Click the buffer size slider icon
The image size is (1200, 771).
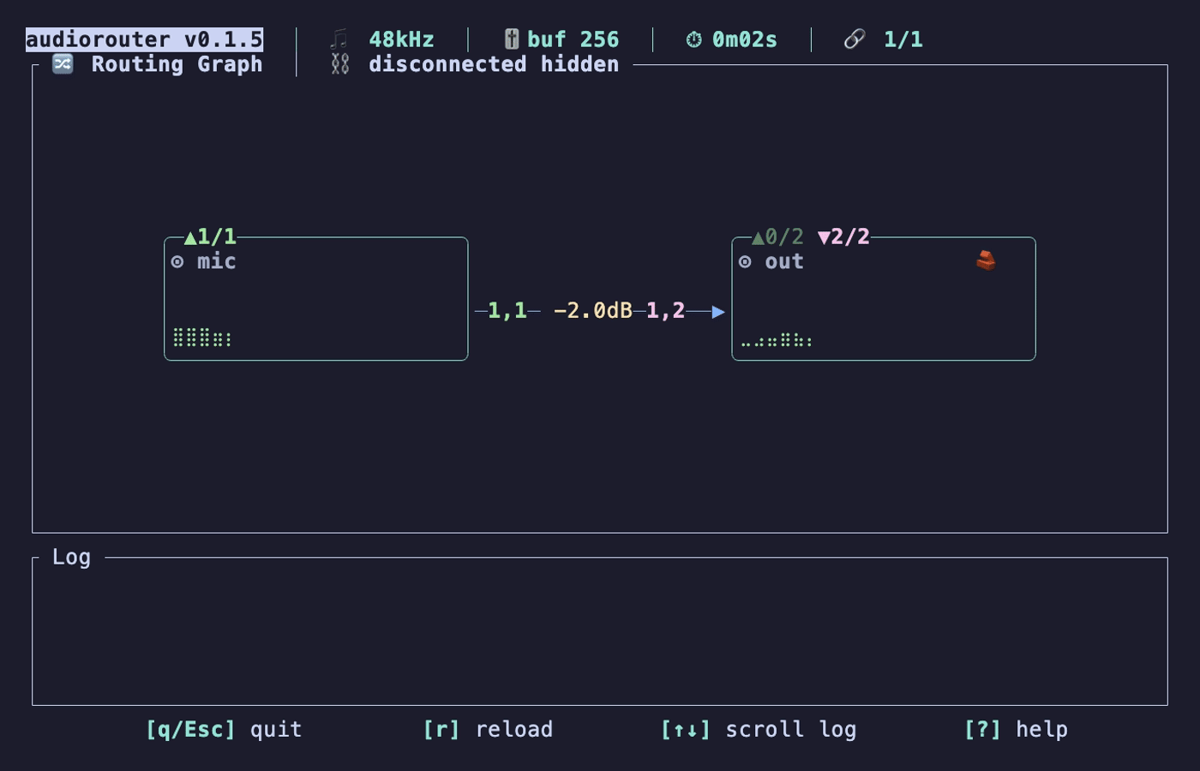click(512, 39)
